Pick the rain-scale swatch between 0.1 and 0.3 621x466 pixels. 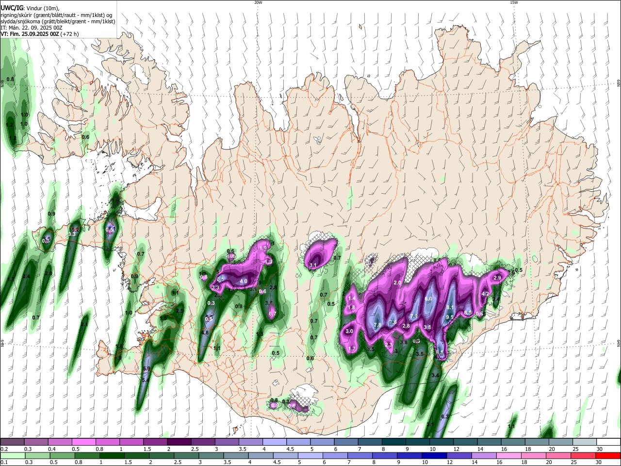[13, 456]
